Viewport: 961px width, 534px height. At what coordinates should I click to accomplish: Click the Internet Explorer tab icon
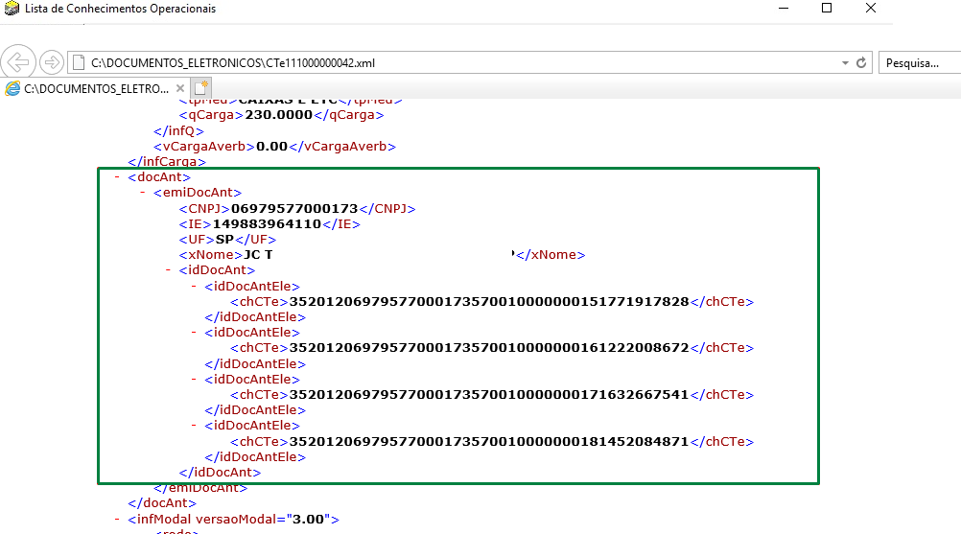coord(12,89)
